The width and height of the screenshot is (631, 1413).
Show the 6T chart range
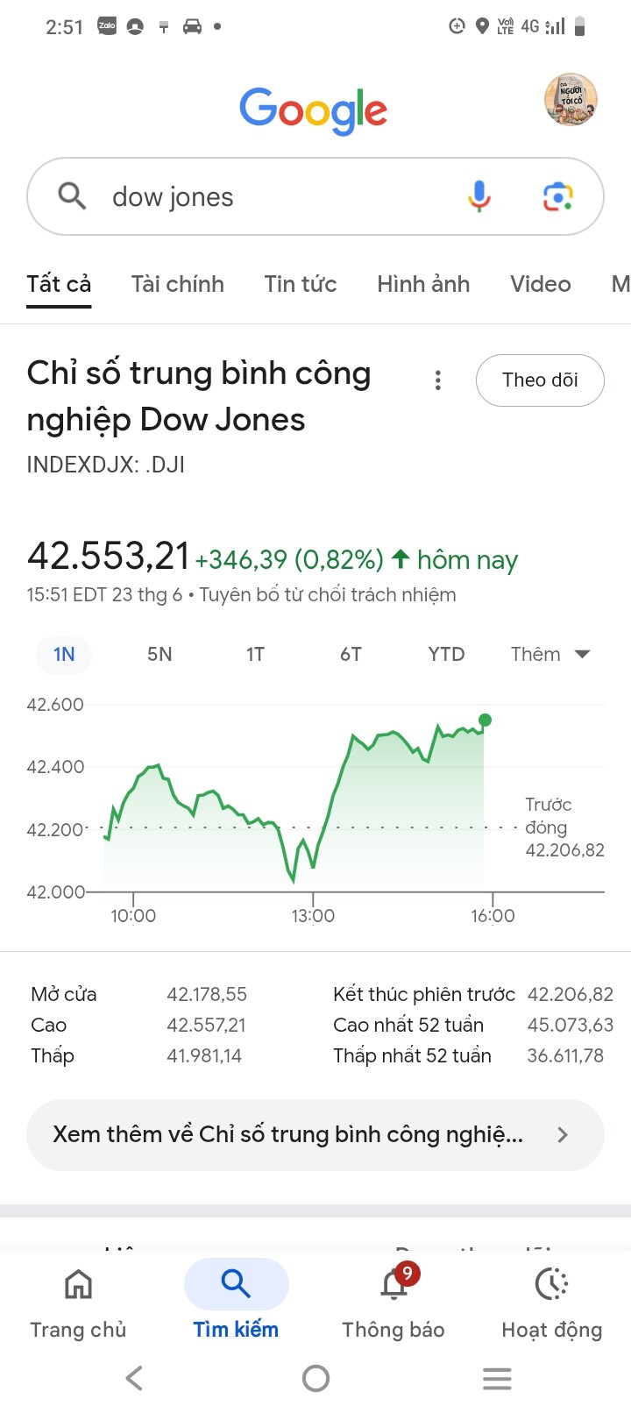point(351,655)
